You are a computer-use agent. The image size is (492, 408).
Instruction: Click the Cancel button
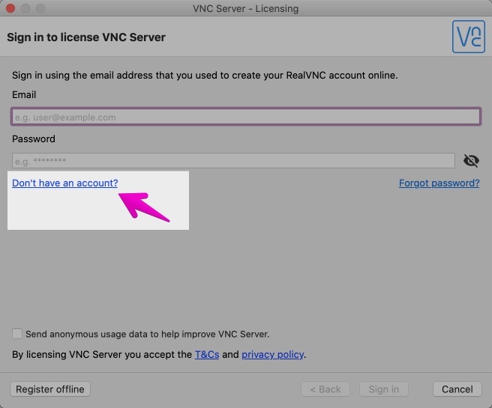pyautogui.click(x=457, y=389)
